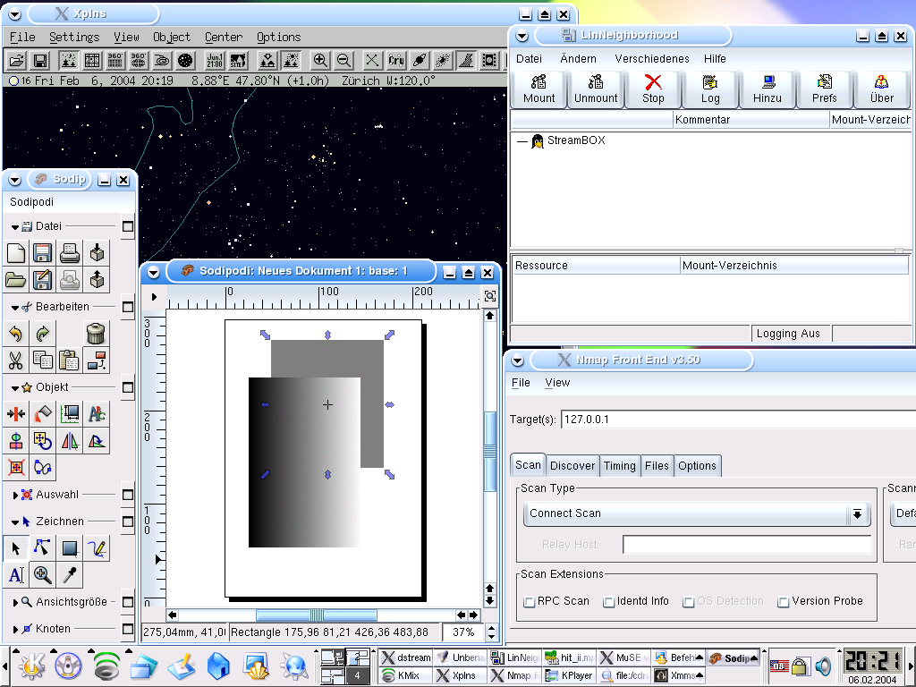Screen dimensions: 916x687
Task: Click the Sodipodi vertical scrollbar thumb
Action: coord(490,451)
